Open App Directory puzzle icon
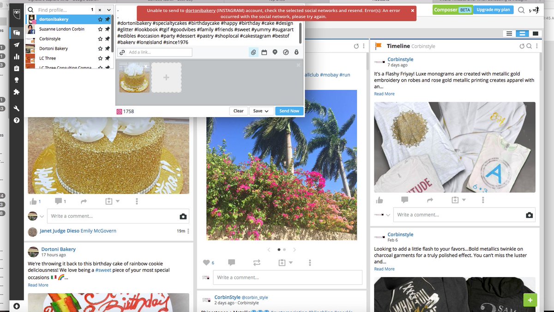554x312 pixels. tap(17, 92)
